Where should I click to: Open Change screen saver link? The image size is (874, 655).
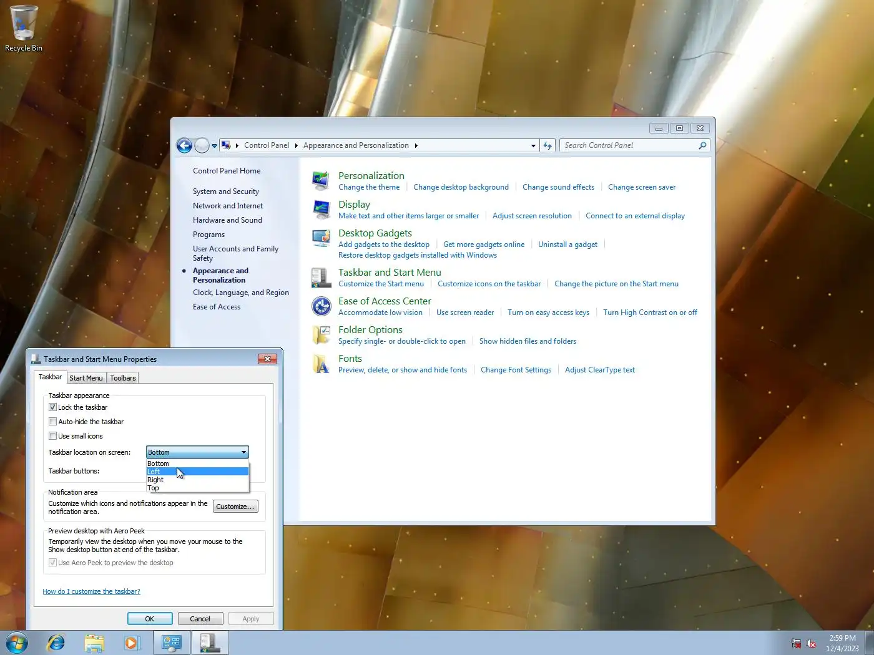tap(642, 187)
